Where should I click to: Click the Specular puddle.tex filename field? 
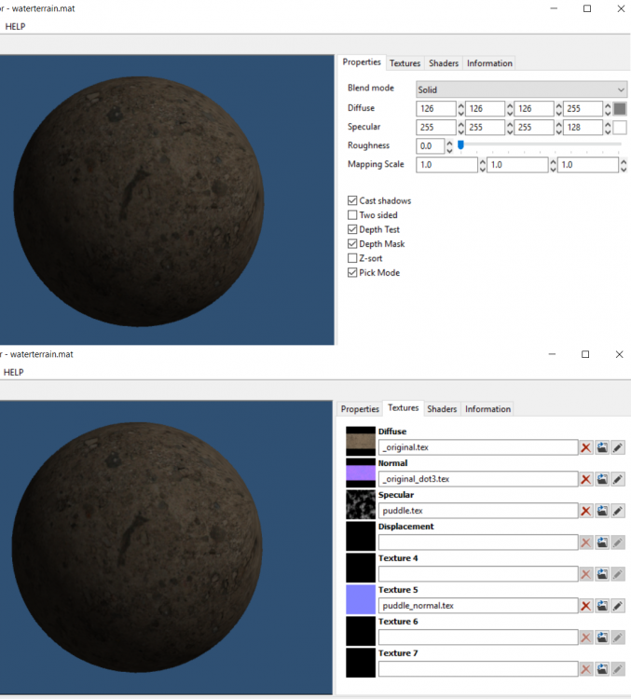(x=477, y=511)
